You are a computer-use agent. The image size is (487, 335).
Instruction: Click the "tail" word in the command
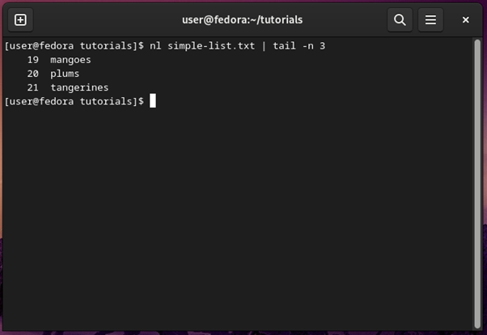[x=284, y=46]
